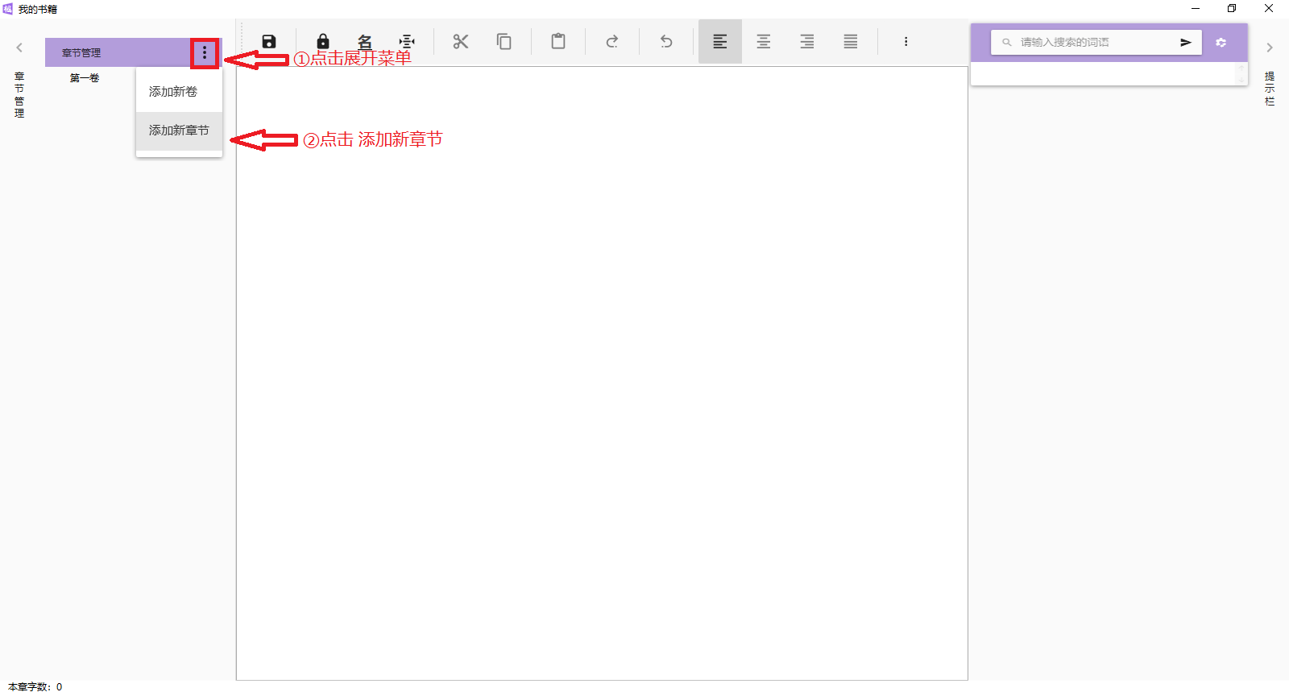The height and width of the screenshot is (692, 1289).
Task: Click 提示栏 vertical sidebar label
Action: click(1270, 89)
